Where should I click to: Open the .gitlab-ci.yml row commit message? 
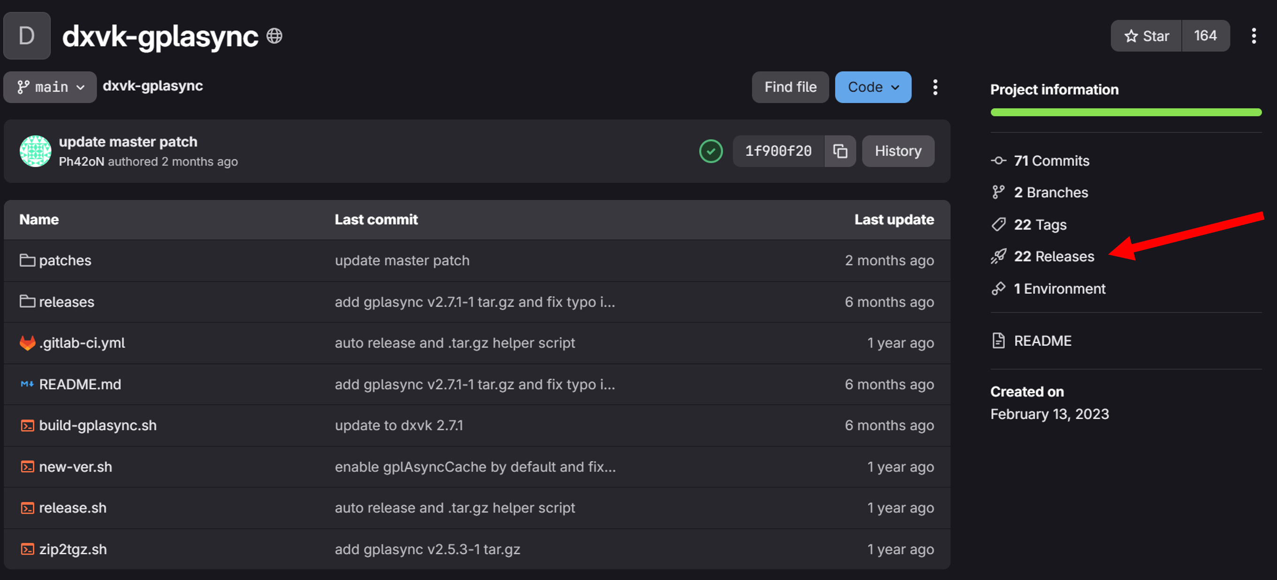(x=455, y=343)
